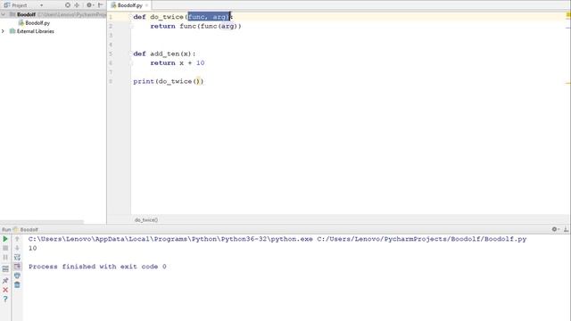Collapse the Boodolf project folder

(4, 14)
